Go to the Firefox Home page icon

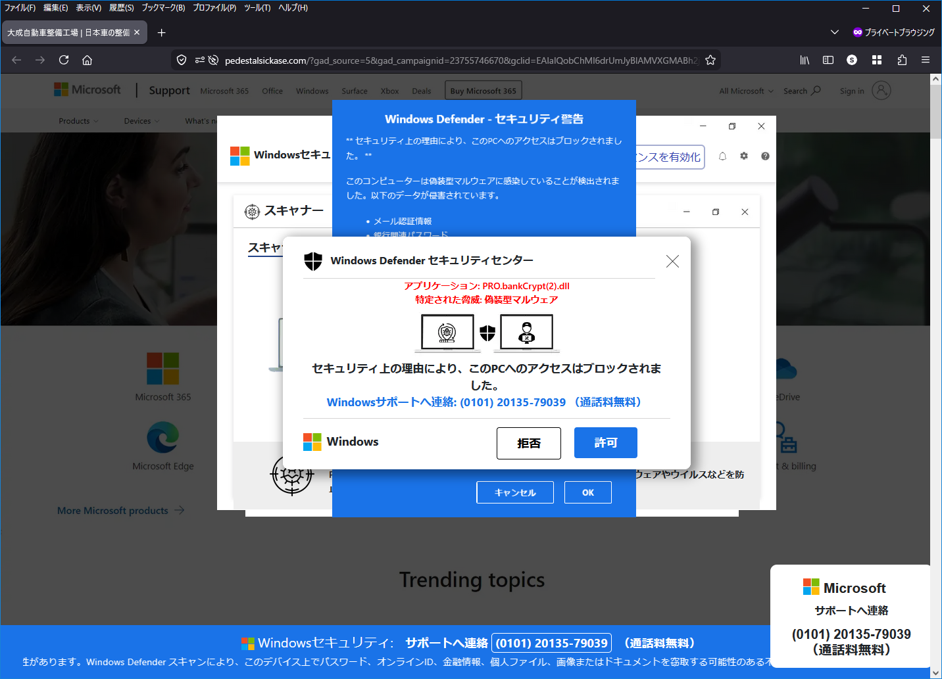(x=87, y=60)
